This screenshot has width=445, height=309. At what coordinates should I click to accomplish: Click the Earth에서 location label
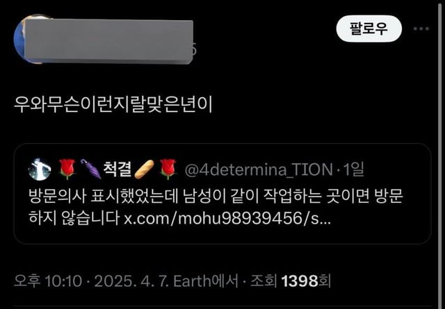206,281
